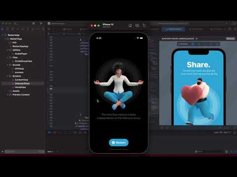The width and height of the screenshot is (237, 177).
Task: Select the highlighted OnboardingView file
Action: 22,84
